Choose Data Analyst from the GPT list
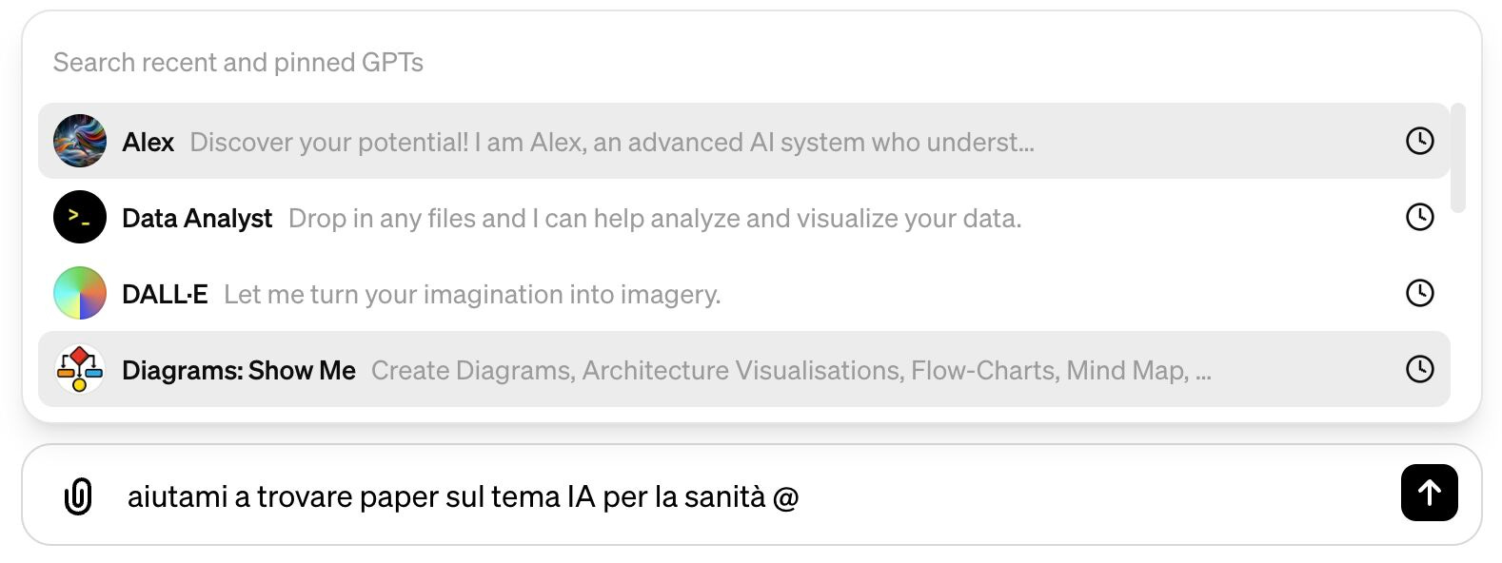 (x=197, y=219)
